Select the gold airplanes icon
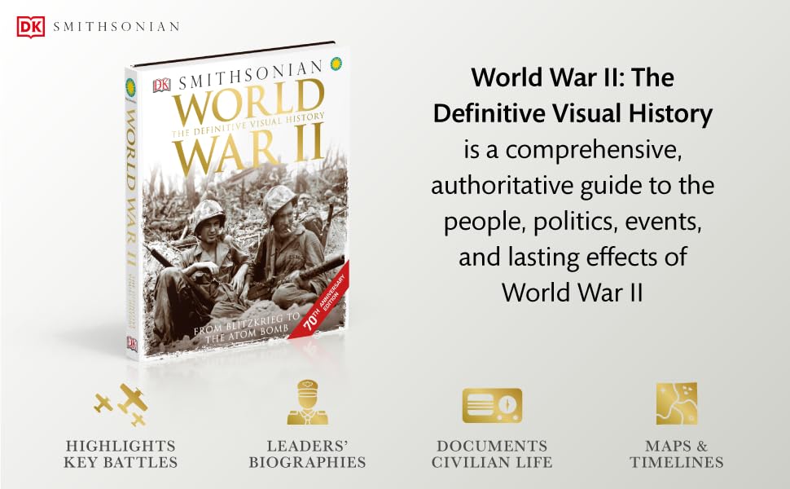 click(x=121, y=405)
